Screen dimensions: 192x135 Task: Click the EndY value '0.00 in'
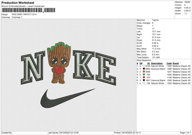tap(155, 46)
